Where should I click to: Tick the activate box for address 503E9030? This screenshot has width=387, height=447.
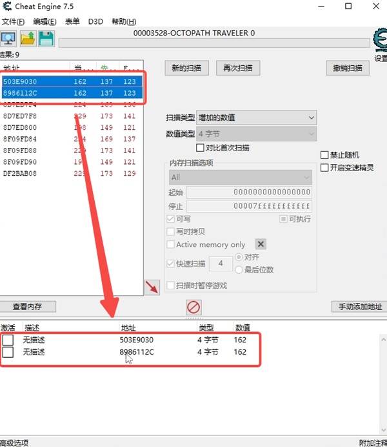point(8,340)
